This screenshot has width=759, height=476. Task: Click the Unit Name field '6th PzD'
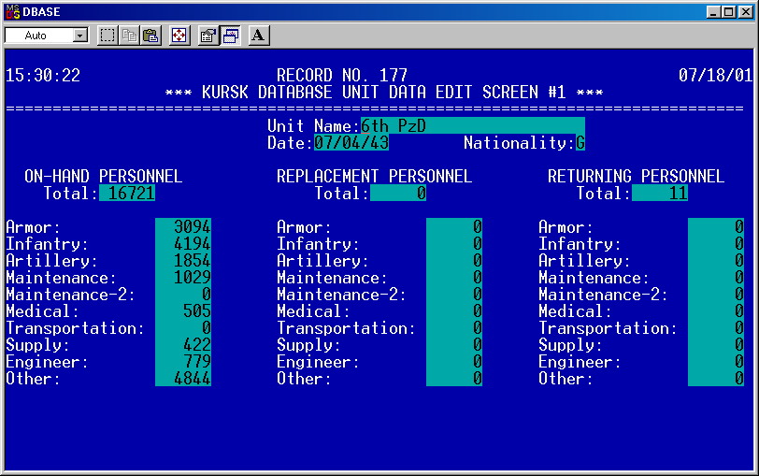(472, 126)
